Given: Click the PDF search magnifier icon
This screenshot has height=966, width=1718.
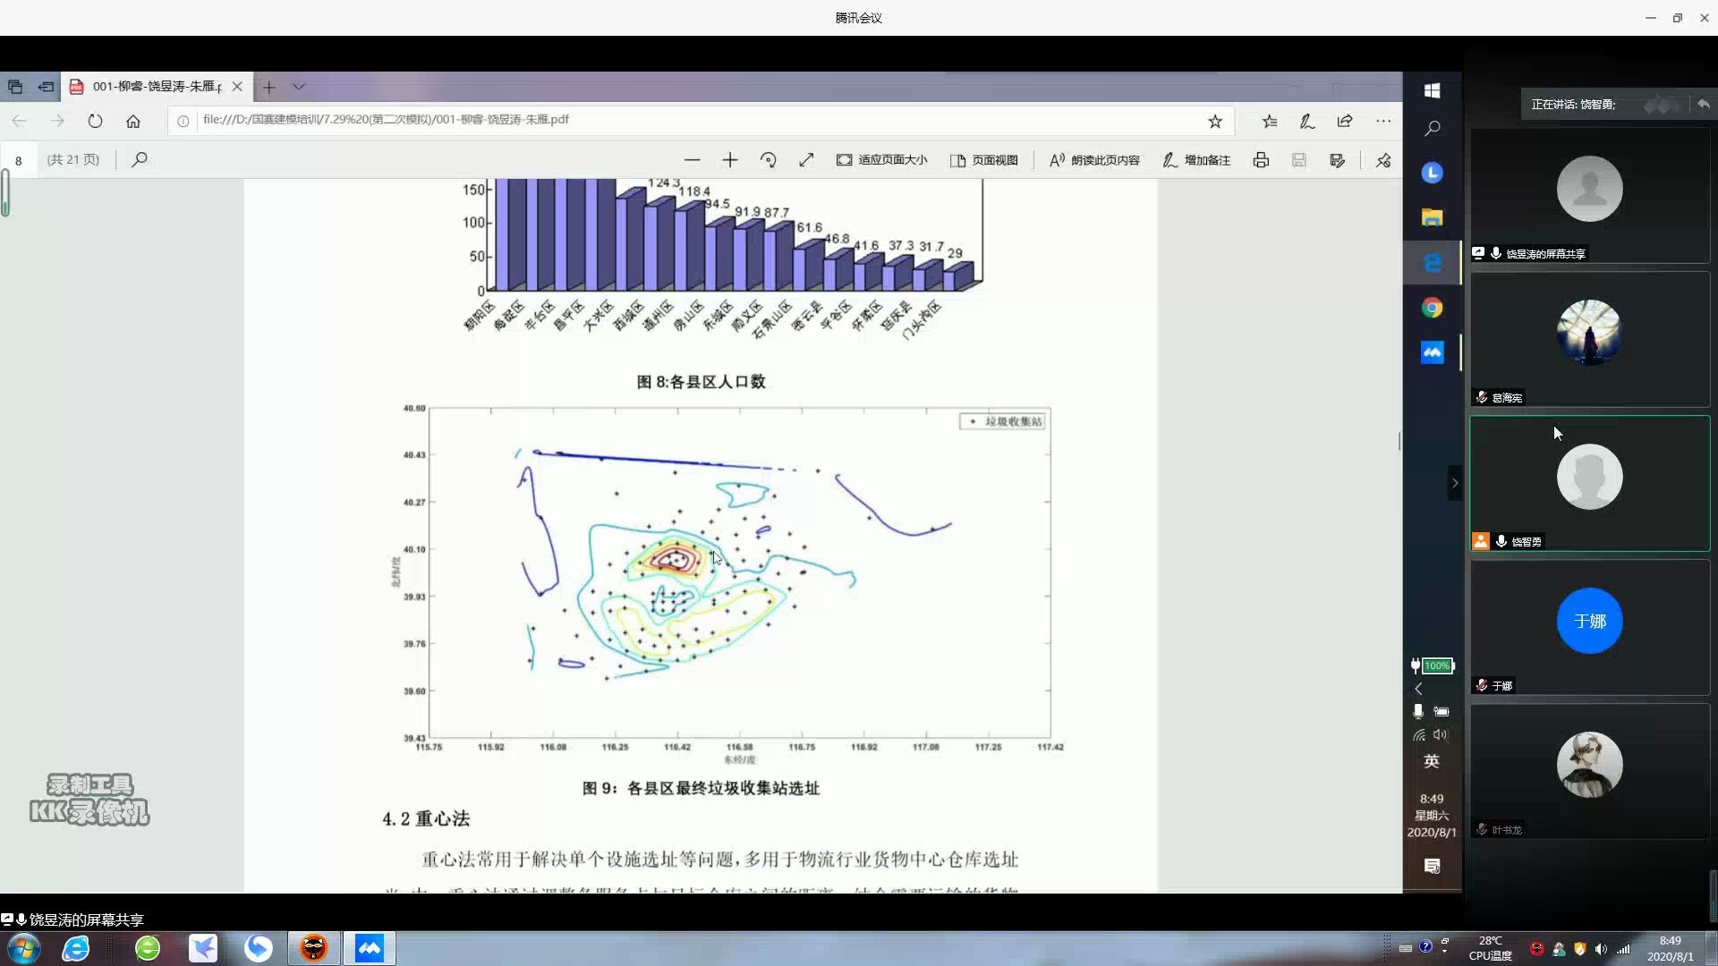Looking at the screenshot, I should [140, 160].
